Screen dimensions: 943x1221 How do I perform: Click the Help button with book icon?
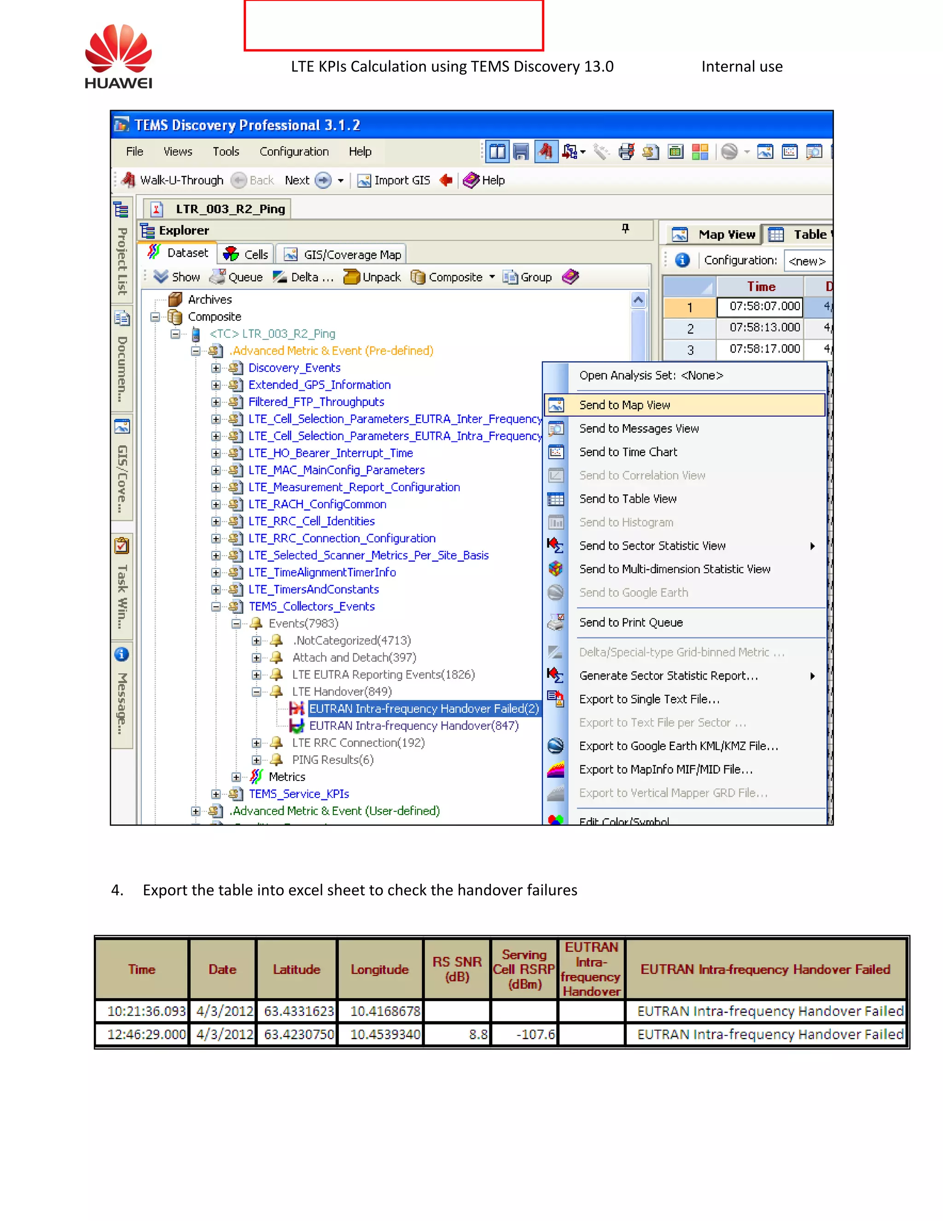pyautogui.click(x=484, y=180)
